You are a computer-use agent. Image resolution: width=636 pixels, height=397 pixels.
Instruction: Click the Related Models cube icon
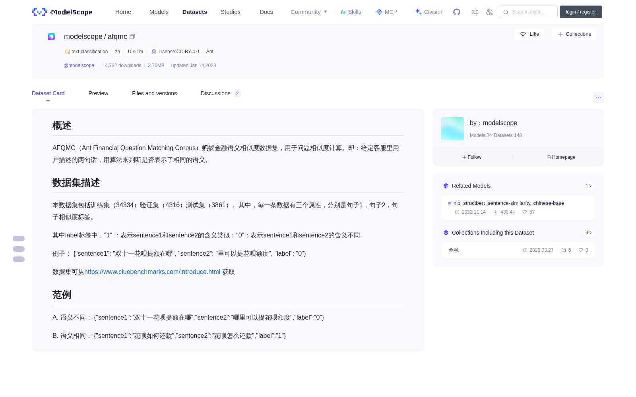point(446,186)
